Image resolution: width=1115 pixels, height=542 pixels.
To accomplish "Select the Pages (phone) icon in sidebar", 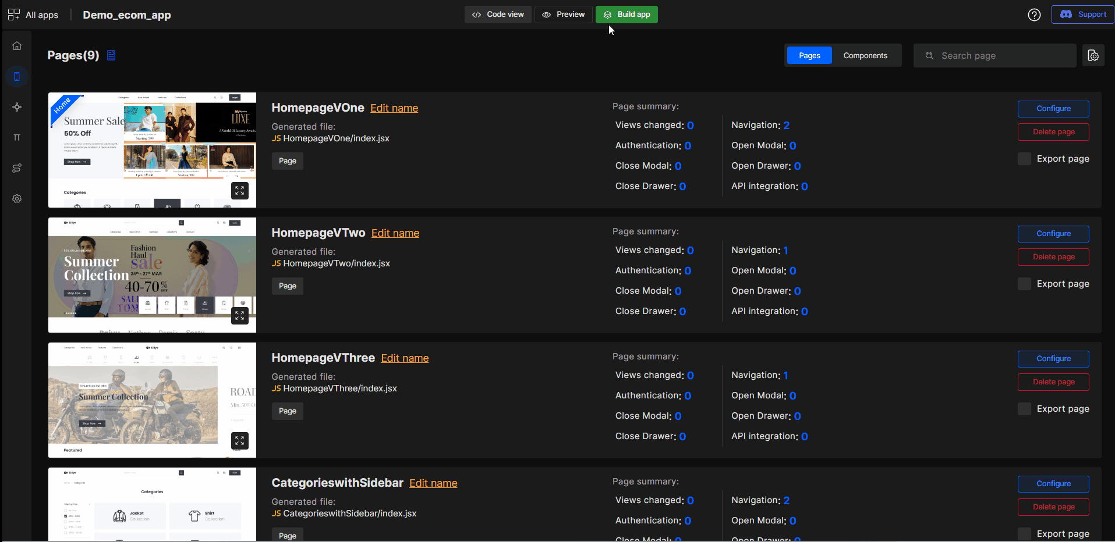I will 16,76.
